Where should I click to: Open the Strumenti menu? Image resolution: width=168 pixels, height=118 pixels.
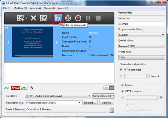[49, 8]
